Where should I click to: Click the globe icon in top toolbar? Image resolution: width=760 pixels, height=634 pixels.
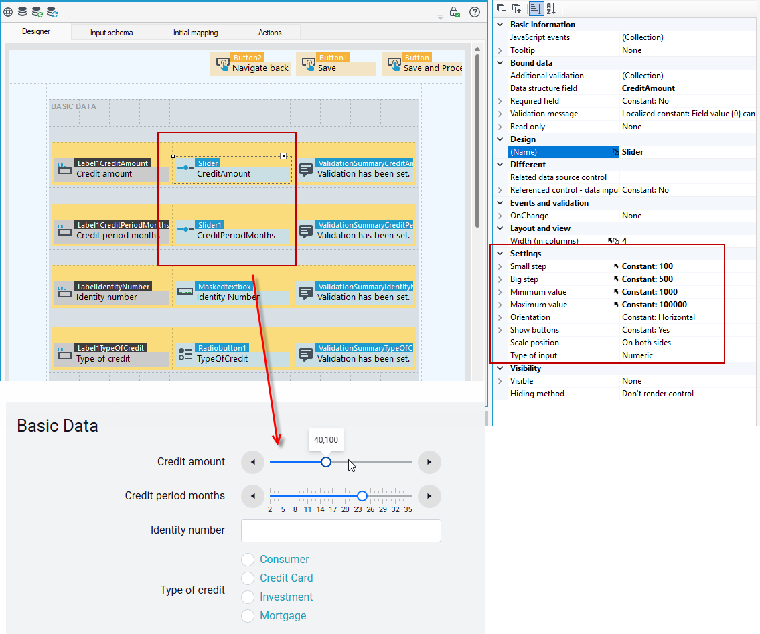[8, 12]
